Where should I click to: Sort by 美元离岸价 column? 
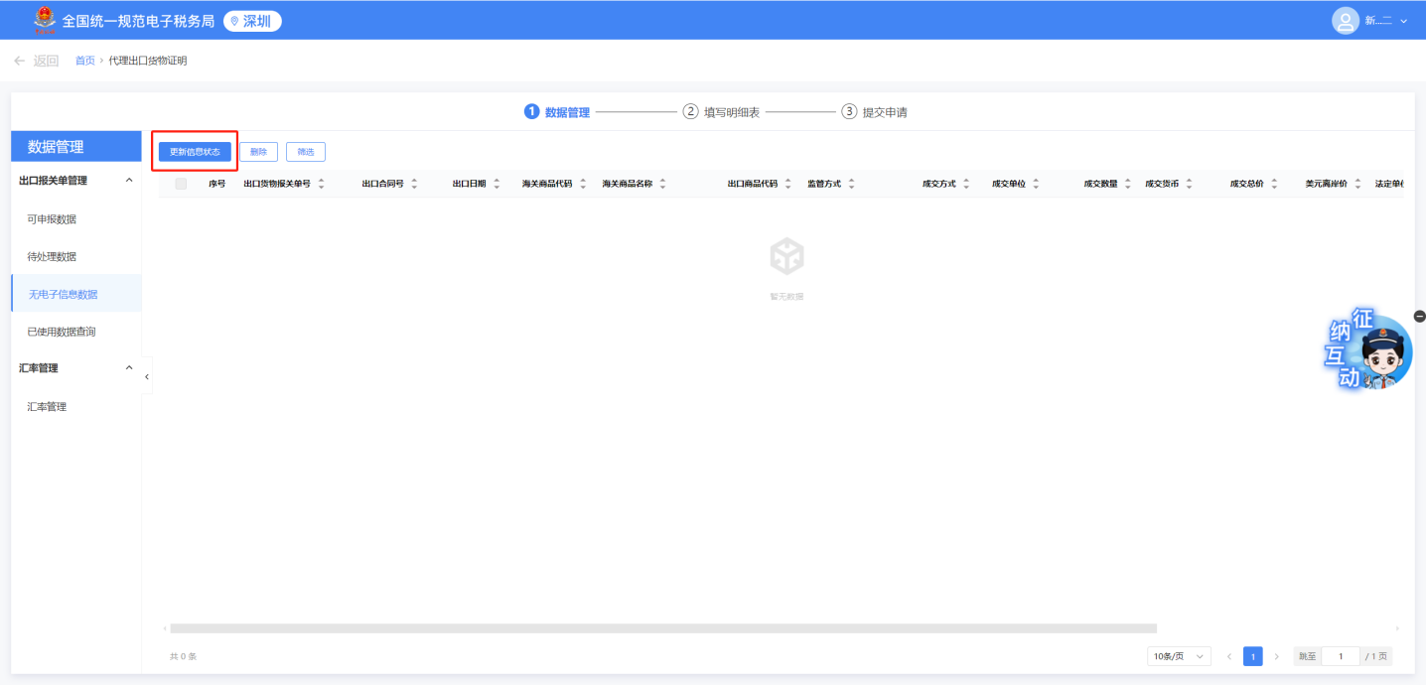point(1357,184)
